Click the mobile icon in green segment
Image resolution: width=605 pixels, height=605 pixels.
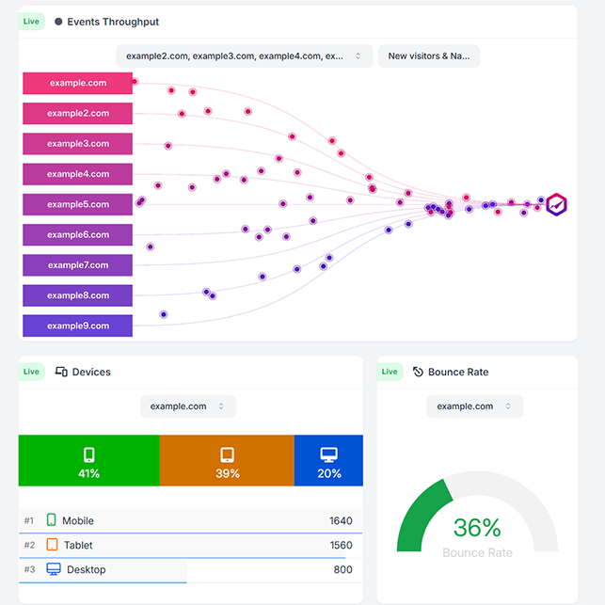click(89, 454)
